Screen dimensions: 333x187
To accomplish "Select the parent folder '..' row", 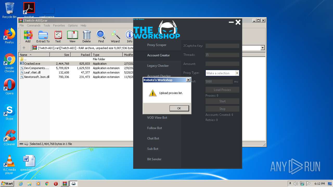I will tap(76, 59).
